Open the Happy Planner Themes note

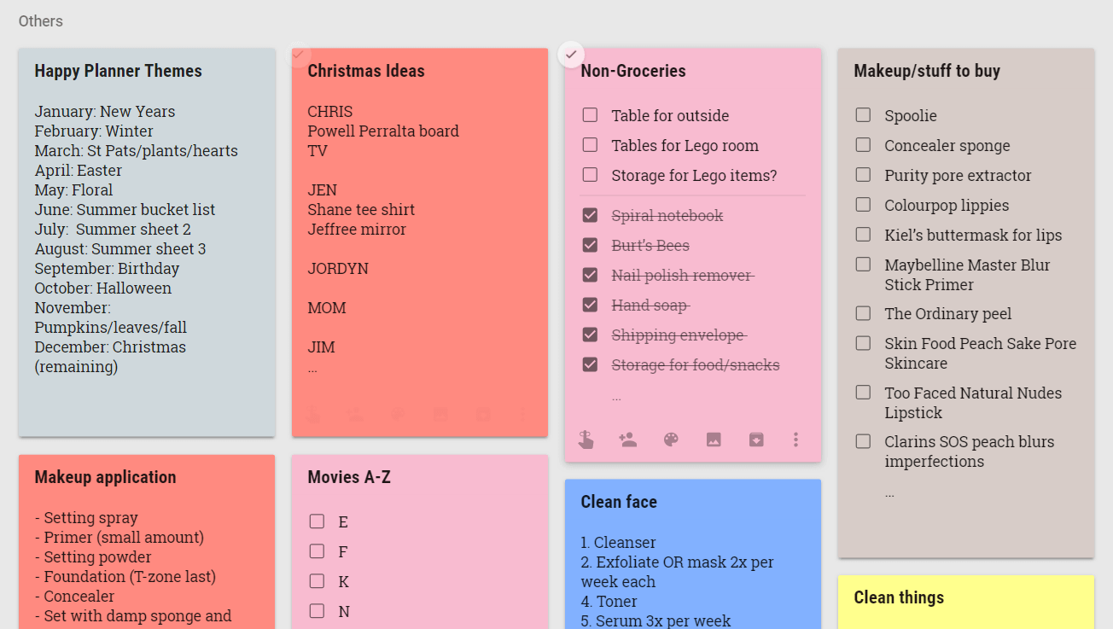coord(147,242)
